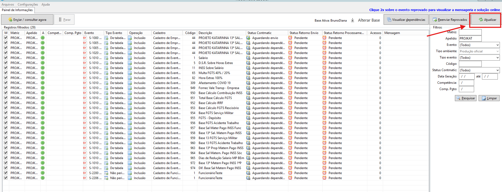Click the Pendente envio icon in the Total Base Cálculo FGTS row
Screen dimensions: 502x192
click(290, 98)
